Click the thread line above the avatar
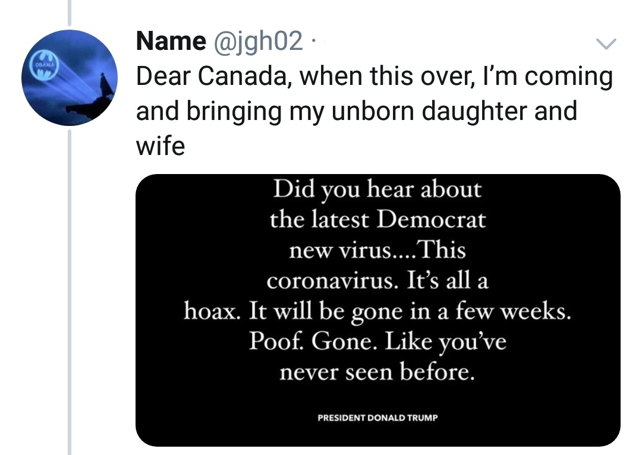Image resolution: width=642 pixels, height=455 pixels. point(70,12)
